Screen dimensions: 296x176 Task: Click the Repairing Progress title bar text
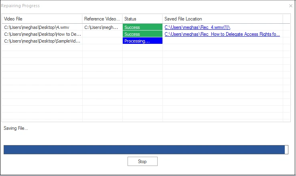click(20, 6)
